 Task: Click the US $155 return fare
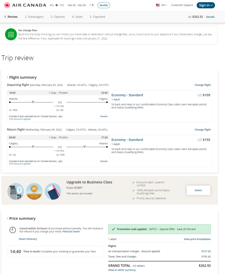click(204, 140)
